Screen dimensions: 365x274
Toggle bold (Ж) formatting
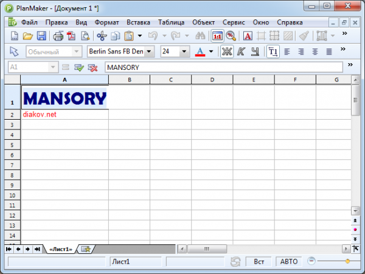227,52
